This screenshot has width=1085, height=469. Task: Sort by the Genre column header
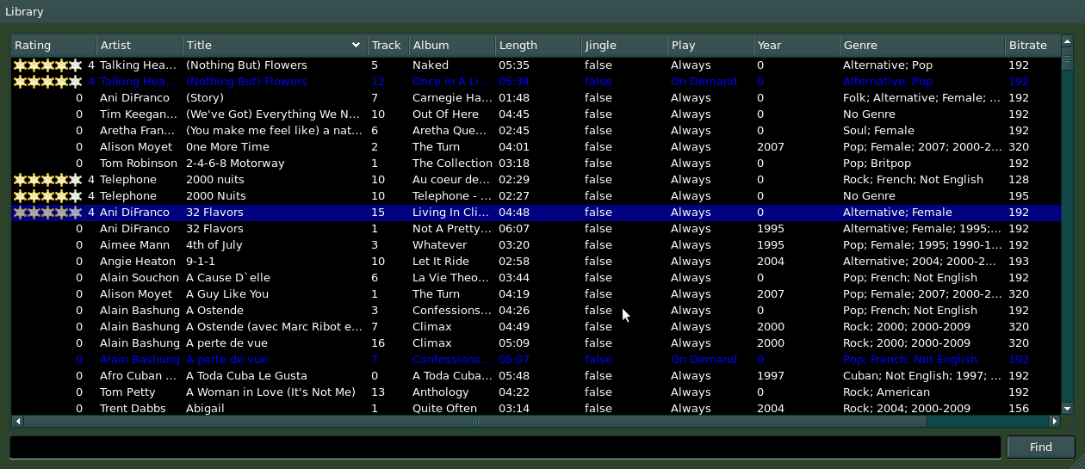tap(922, 46)
